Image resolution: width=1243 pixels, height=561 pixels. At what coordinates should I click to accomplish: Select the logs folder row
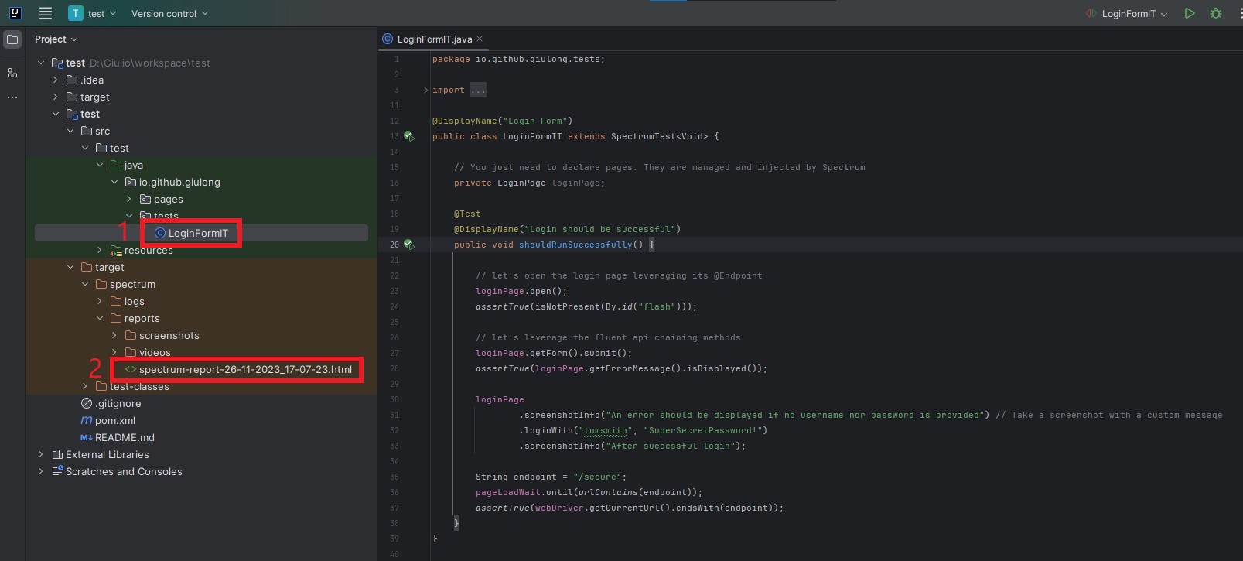[x=201, y=301]
